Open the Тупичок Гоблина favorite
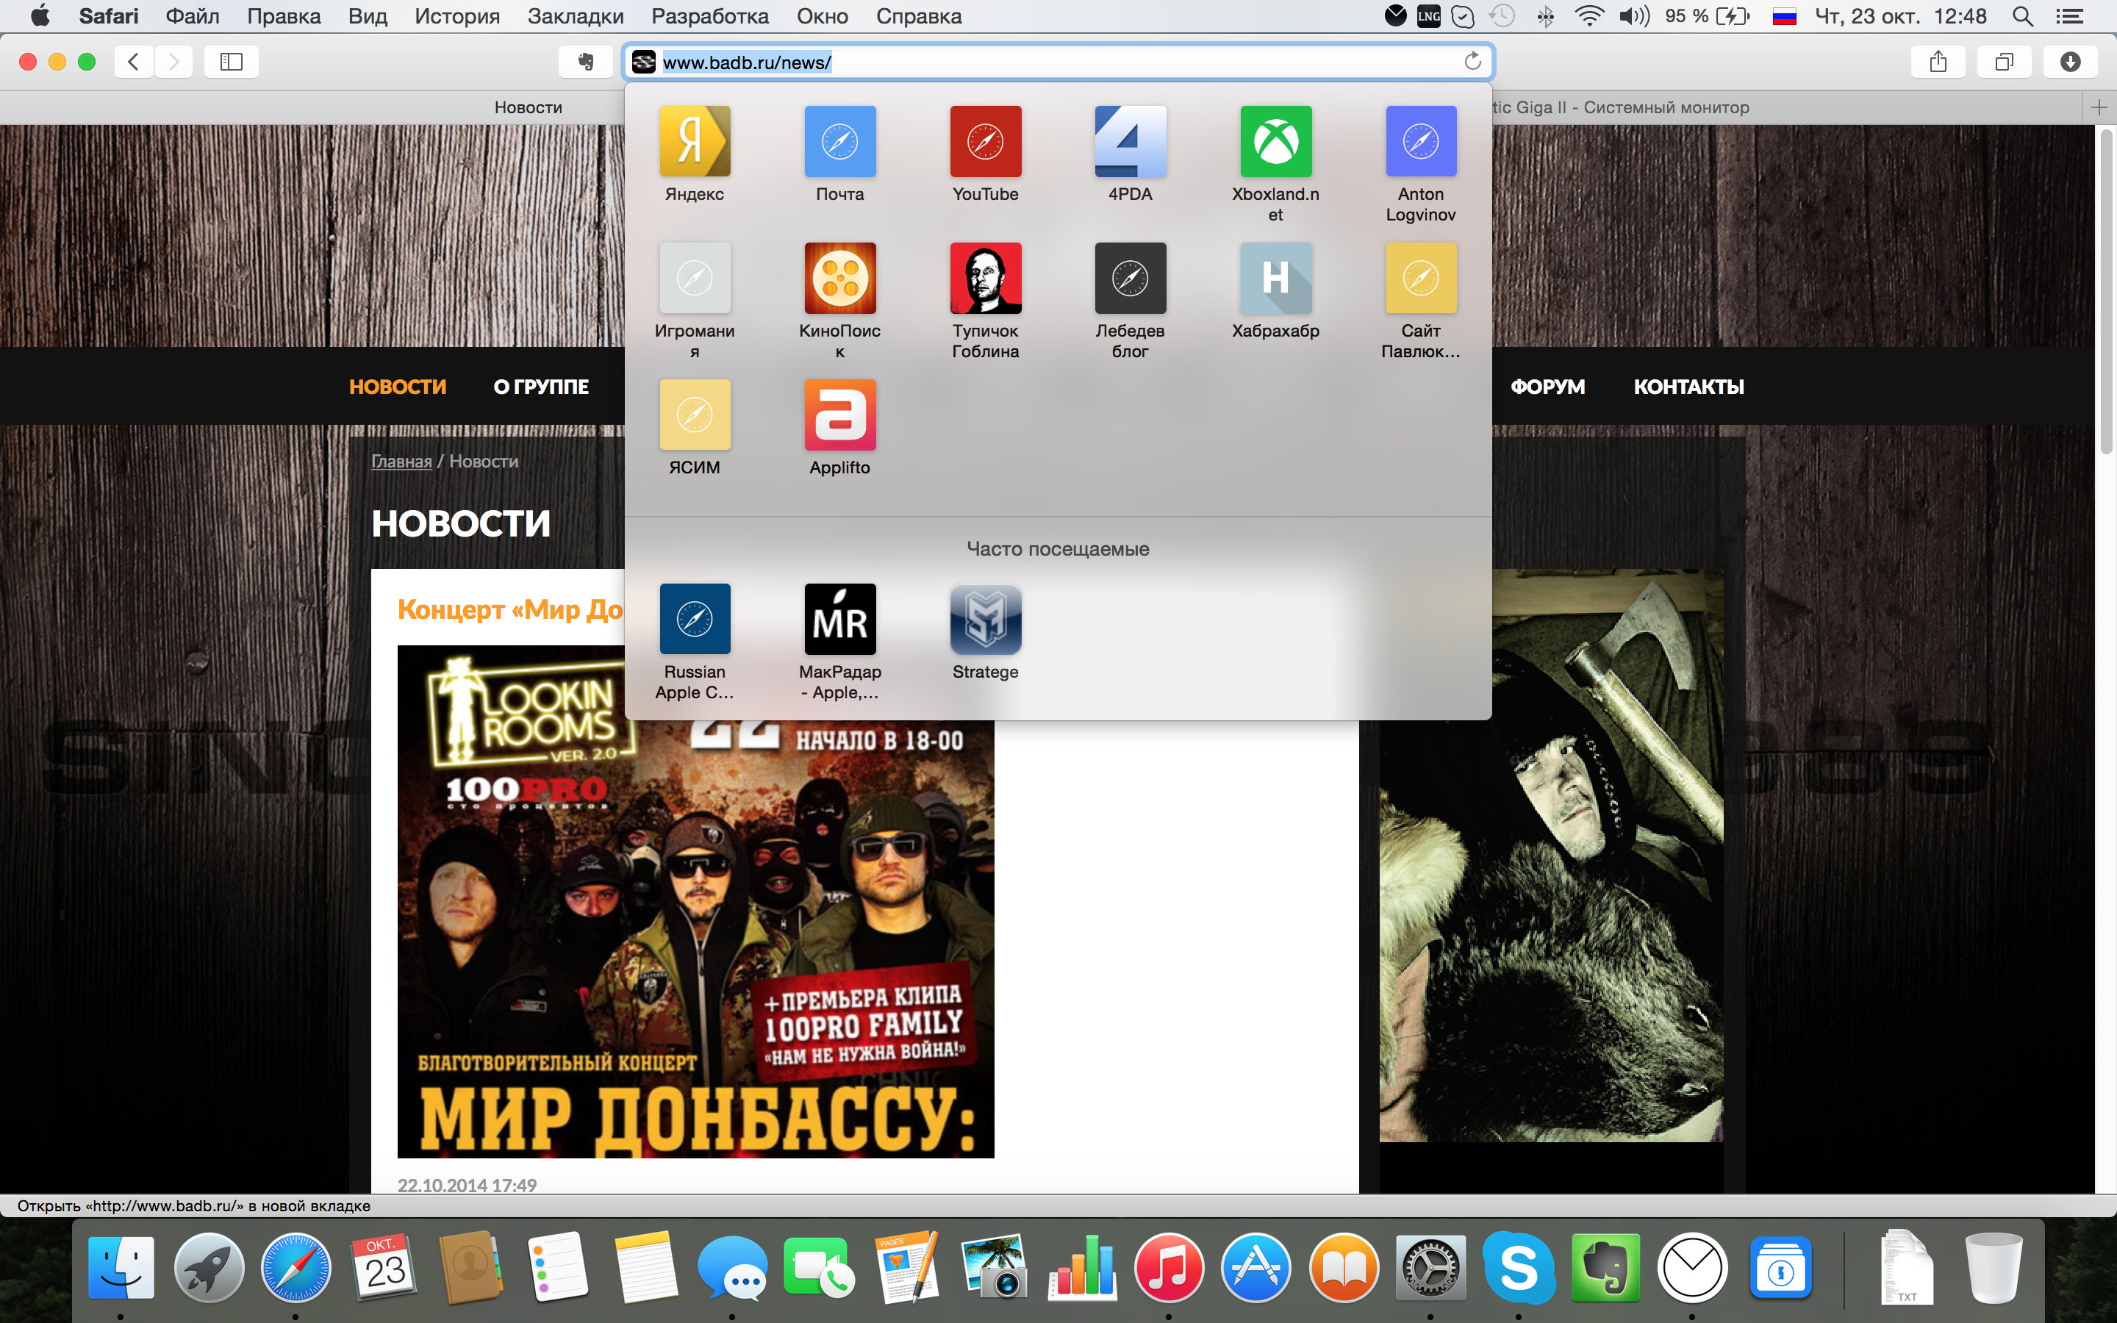 (985, 277)
